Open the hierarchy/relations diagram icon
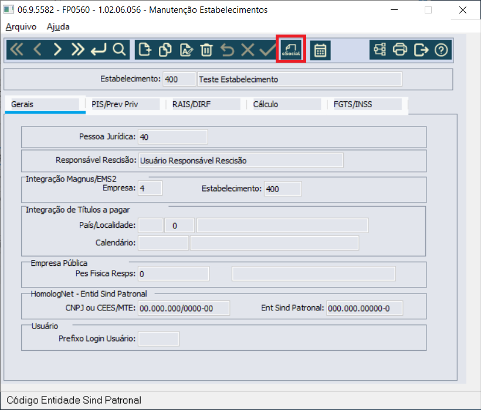This screenshot has height=410, width=481. coord(380,50)
